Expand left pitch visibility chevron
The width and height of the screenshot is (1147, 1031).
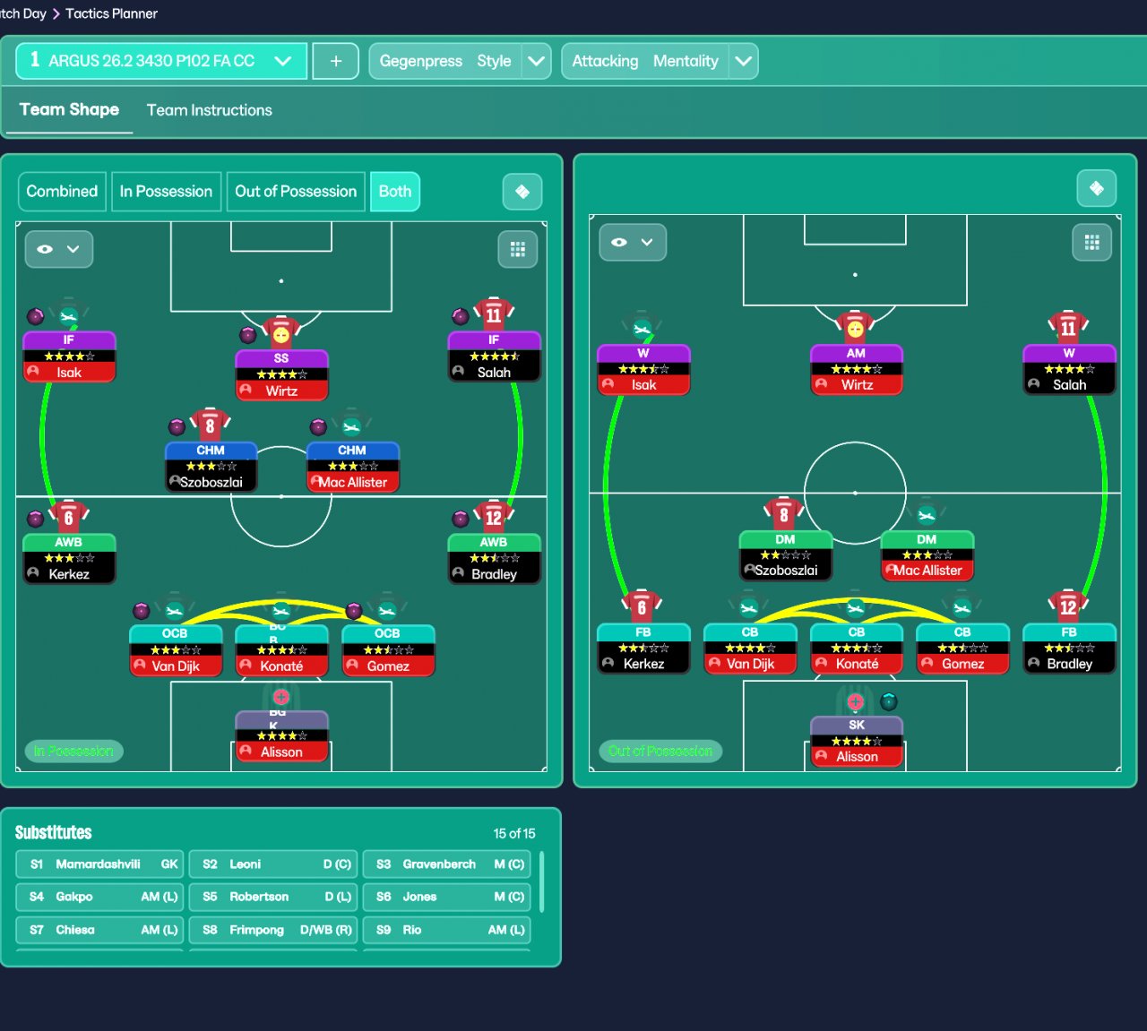73,249
